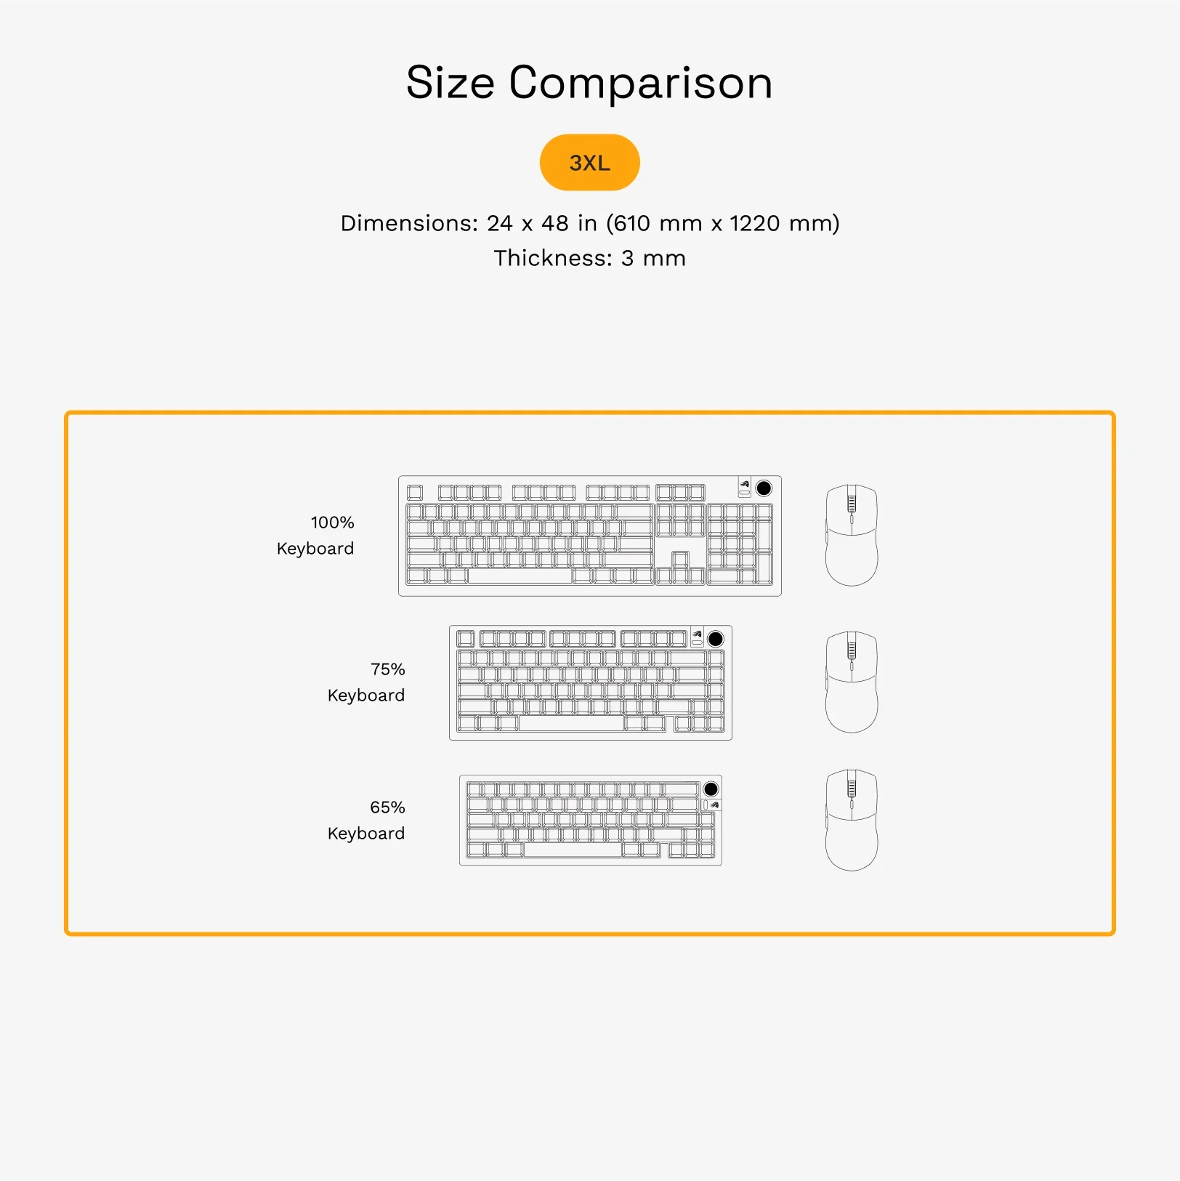Click the black knob on the 100% keyboard

tap(764, 488)
